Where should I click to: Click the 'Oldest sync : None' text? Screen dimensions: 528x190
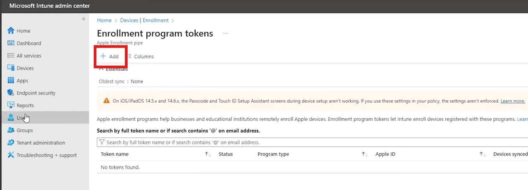pos(121,82)
